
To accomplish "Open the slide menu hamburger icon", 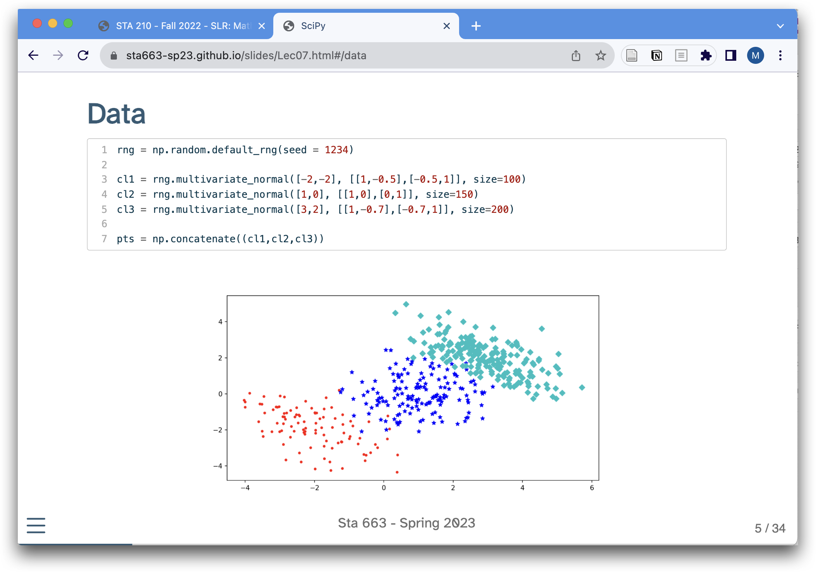I will click(x=36, y=526).
